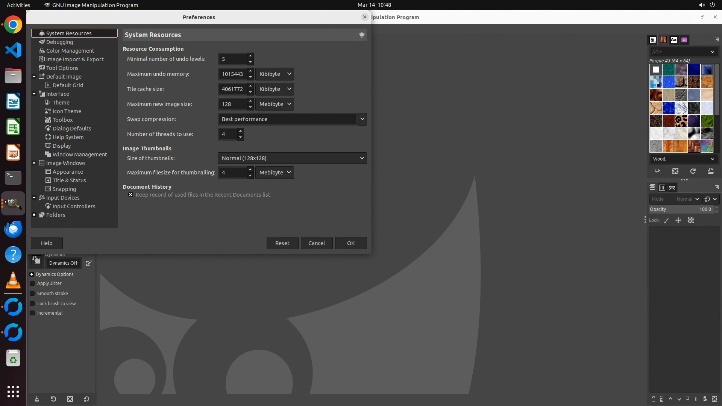Click the edit dynamics icon
722x406 pixels.
click(88, 264)
